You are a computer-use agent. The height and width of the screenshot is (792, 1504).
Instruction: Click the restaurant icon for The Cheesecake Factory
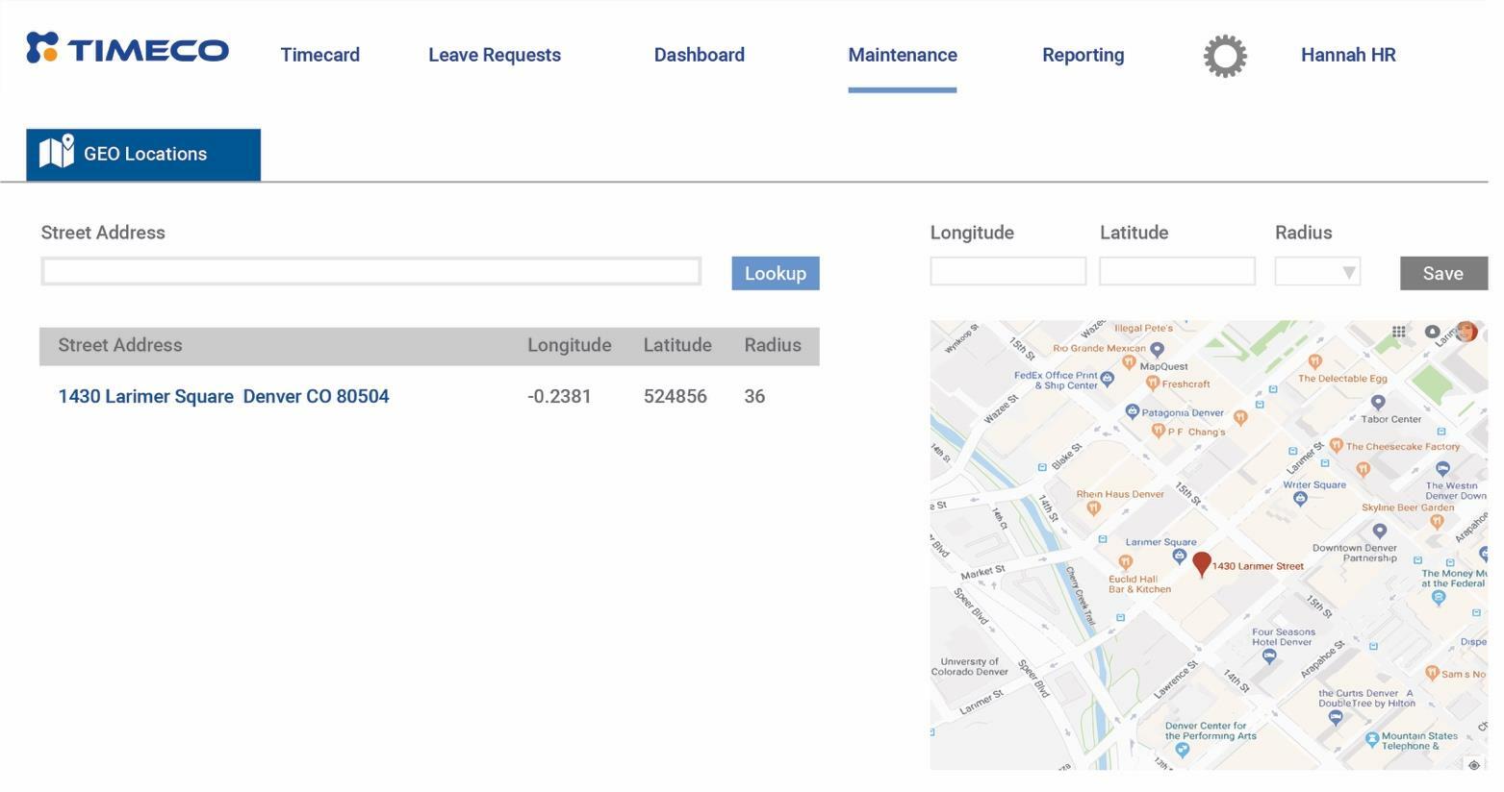pos(1337,445)
